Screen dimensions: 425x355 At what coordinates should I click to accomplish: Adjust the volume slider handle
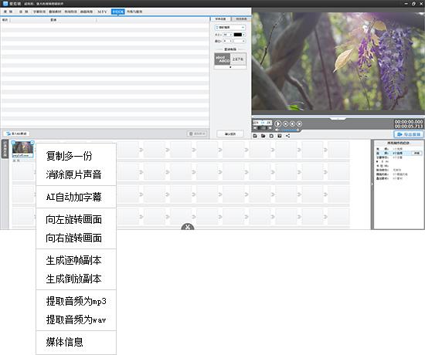coord(297,130)
